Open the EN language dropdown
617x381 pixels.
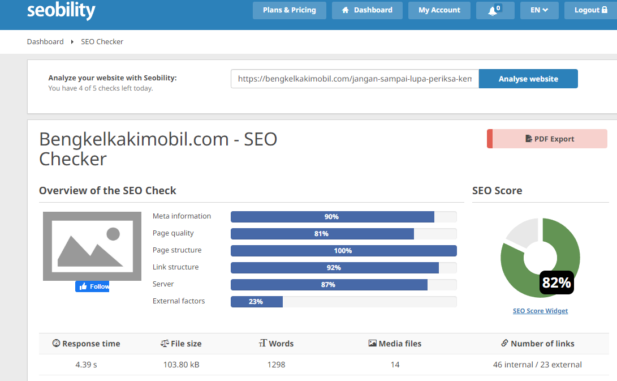coord(539,10)
